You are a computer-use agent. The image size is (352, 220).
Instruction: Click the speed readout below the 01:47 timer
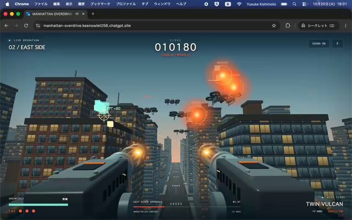236,212
